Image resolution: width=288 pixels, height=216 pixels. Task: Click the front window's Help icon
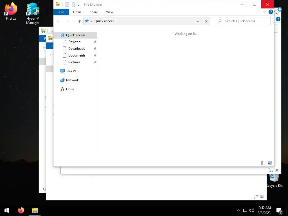tap(271, 12)
